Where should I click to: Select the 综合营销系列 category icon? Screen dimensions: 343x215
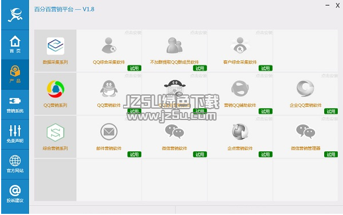click(x=55, y=133)
